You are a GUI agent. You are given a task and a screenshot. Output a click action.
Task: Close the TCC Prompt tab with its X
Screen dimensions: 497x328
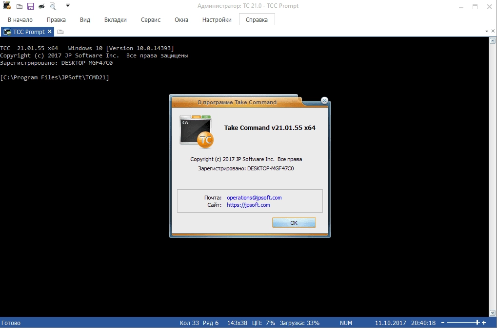pyautogui.click(x=49, y=31)
